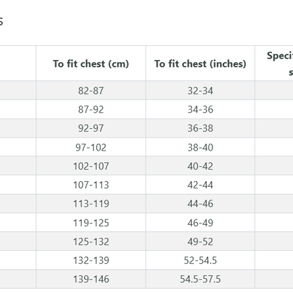Viewport: 293px width, 293px height.
Task: Click the 'To fit chest (inches)' column header
Action: point(200,63)
